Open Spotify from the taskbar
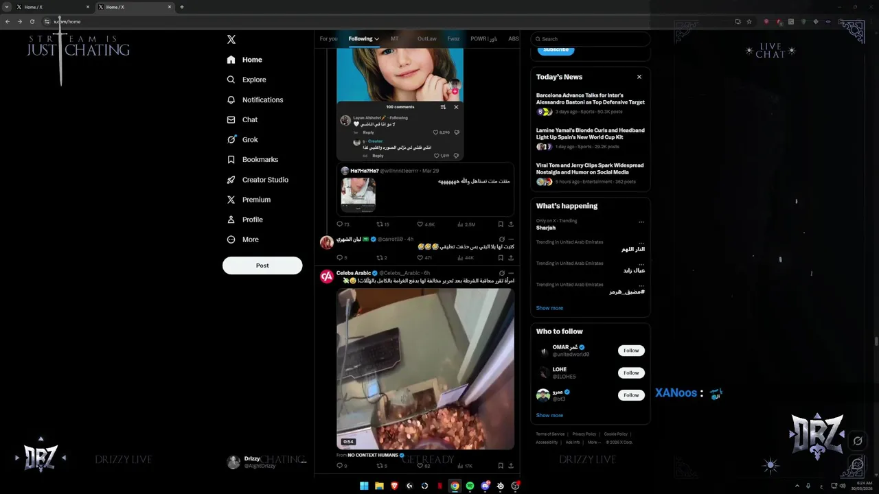 point(470,486)
